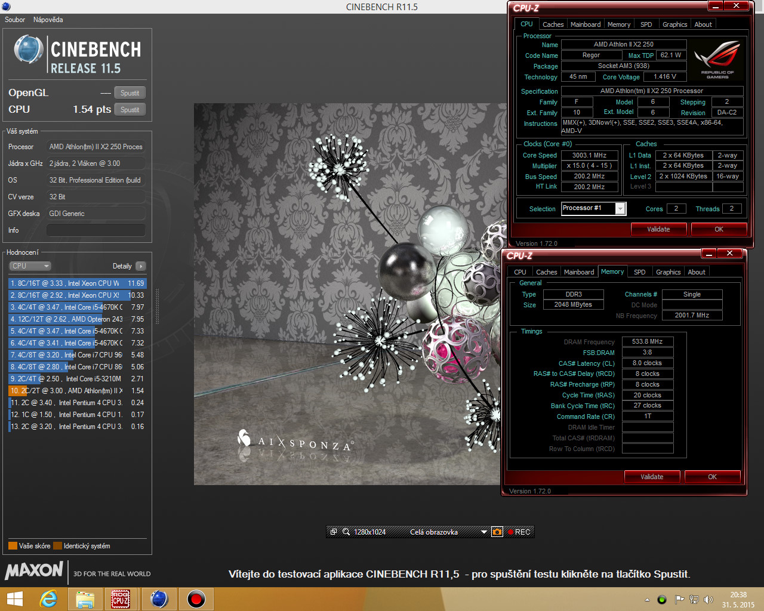Minimize the lower CPU-Z window
This screenshot has width=764, height=611.
point(708,254)
